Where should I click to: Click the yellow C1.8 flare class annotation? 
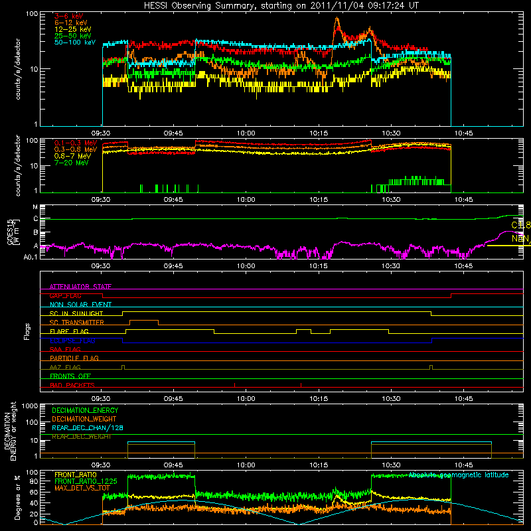[521, 225]
